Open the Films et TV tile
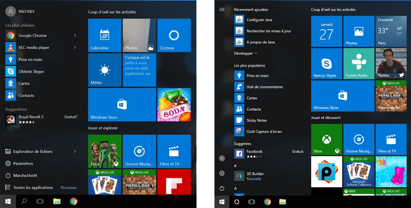The height and width of the screenshot is (208, 411). click(174, 151)
